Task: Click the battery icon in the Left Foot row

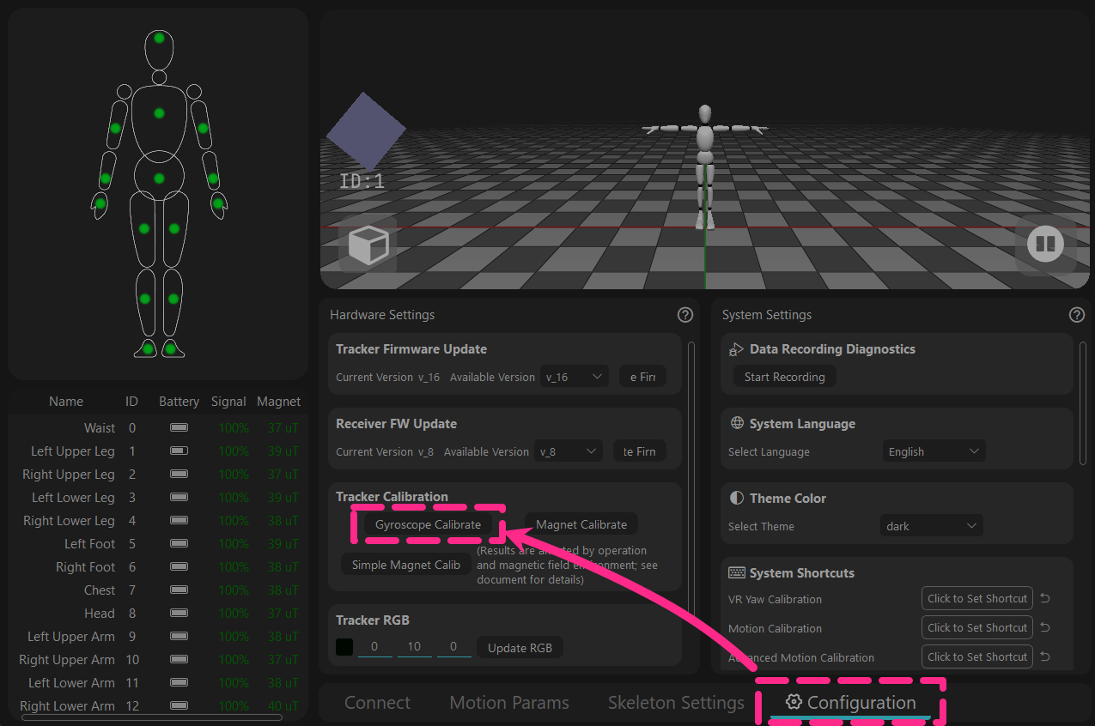Action: [x=179, y=543]
